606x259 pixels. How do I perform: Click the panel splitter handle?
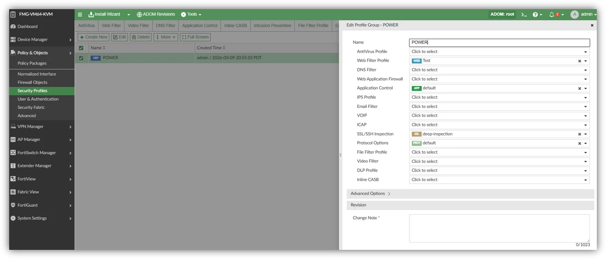pyautogui.click(x=340, y=155)
